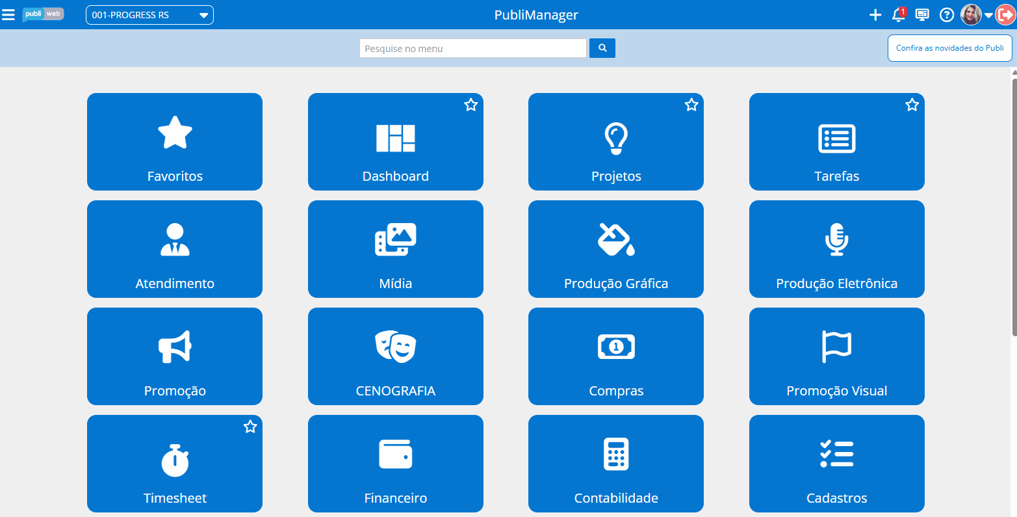Open the help question mark
The image size is (1017, 517).
click(947, 15)
